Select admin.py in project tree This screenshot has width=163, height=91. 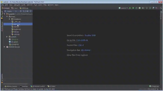pos(18,24)
